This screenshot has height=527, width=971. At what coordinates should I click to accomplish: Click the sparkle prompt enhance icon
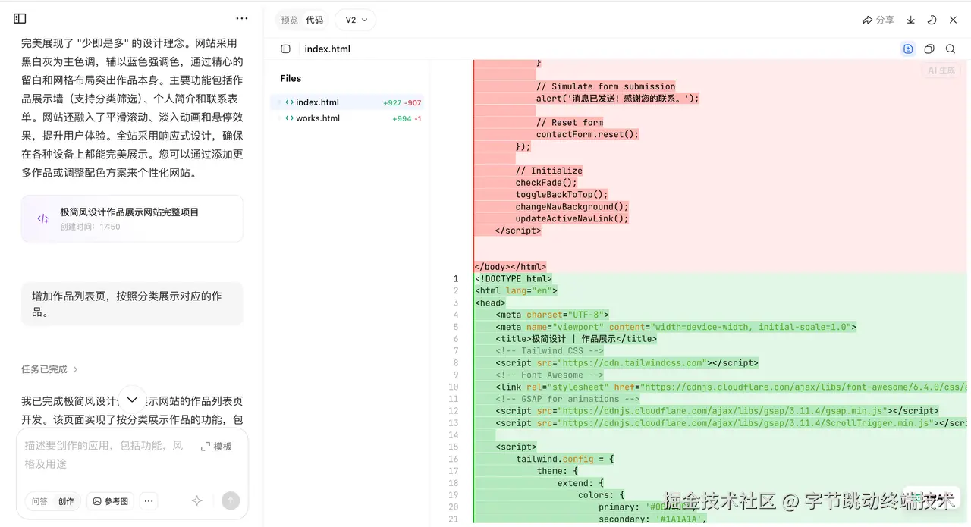(197, 500)
